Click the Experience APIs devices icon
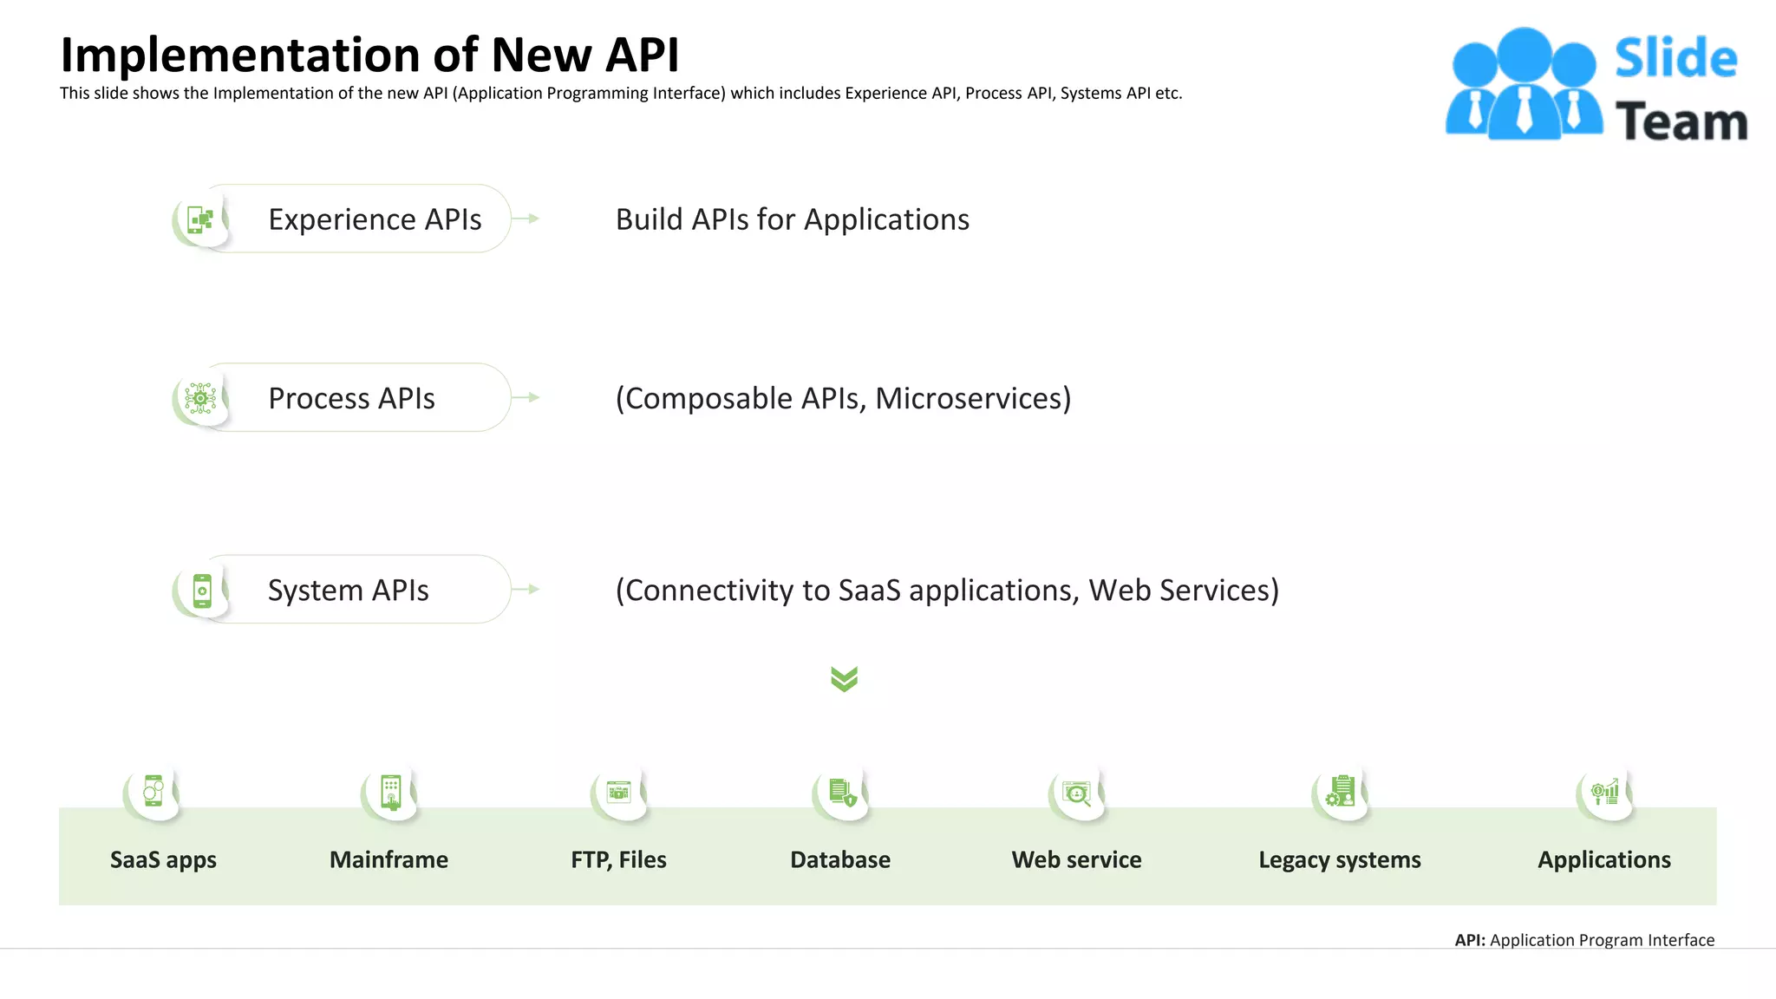This screenshot has height=999, width=1776. click(x=200, y=219)
